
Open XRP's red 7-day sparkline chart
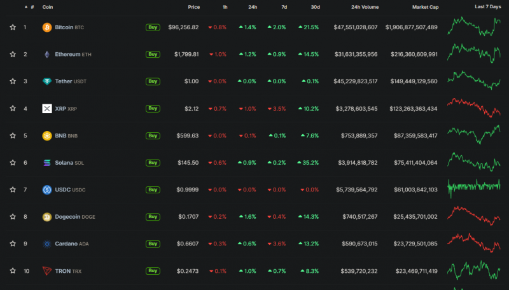pos(474,107)
